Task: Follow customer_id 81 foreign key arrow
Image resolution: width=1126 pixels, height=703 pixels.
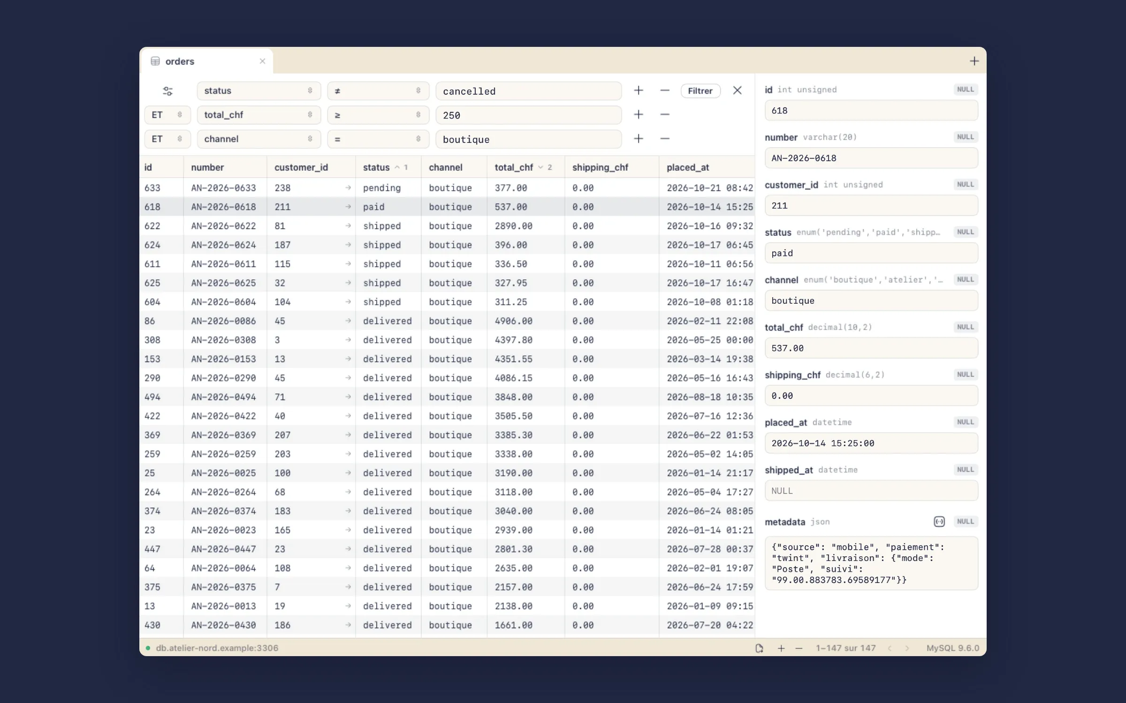Action: 348,225
